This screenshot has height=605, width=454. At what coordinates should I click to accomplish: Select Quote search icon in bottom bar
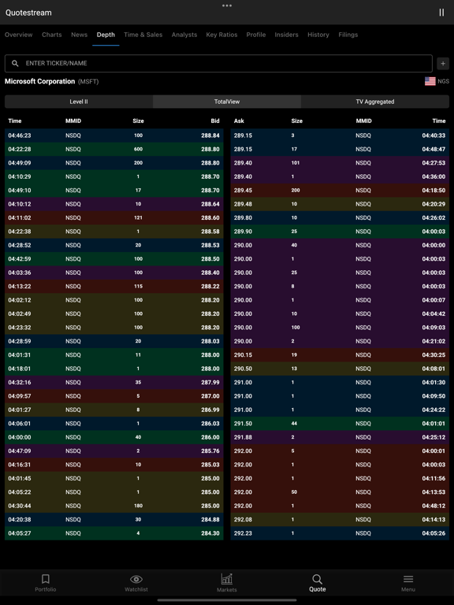pyautogui.click(x=318, y=583)
